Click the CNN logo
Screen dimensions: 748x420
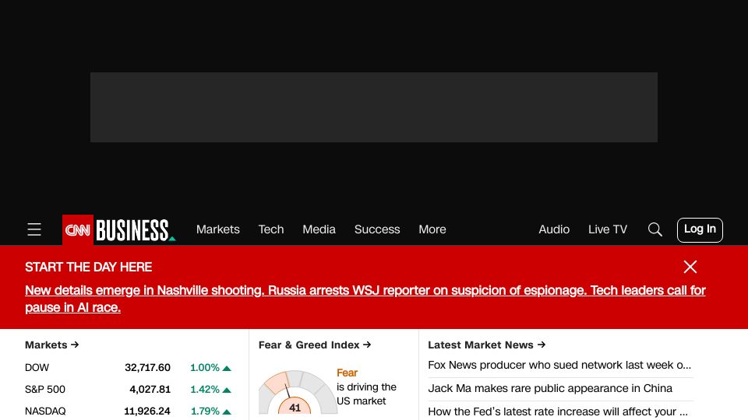(x=78, y=230)
